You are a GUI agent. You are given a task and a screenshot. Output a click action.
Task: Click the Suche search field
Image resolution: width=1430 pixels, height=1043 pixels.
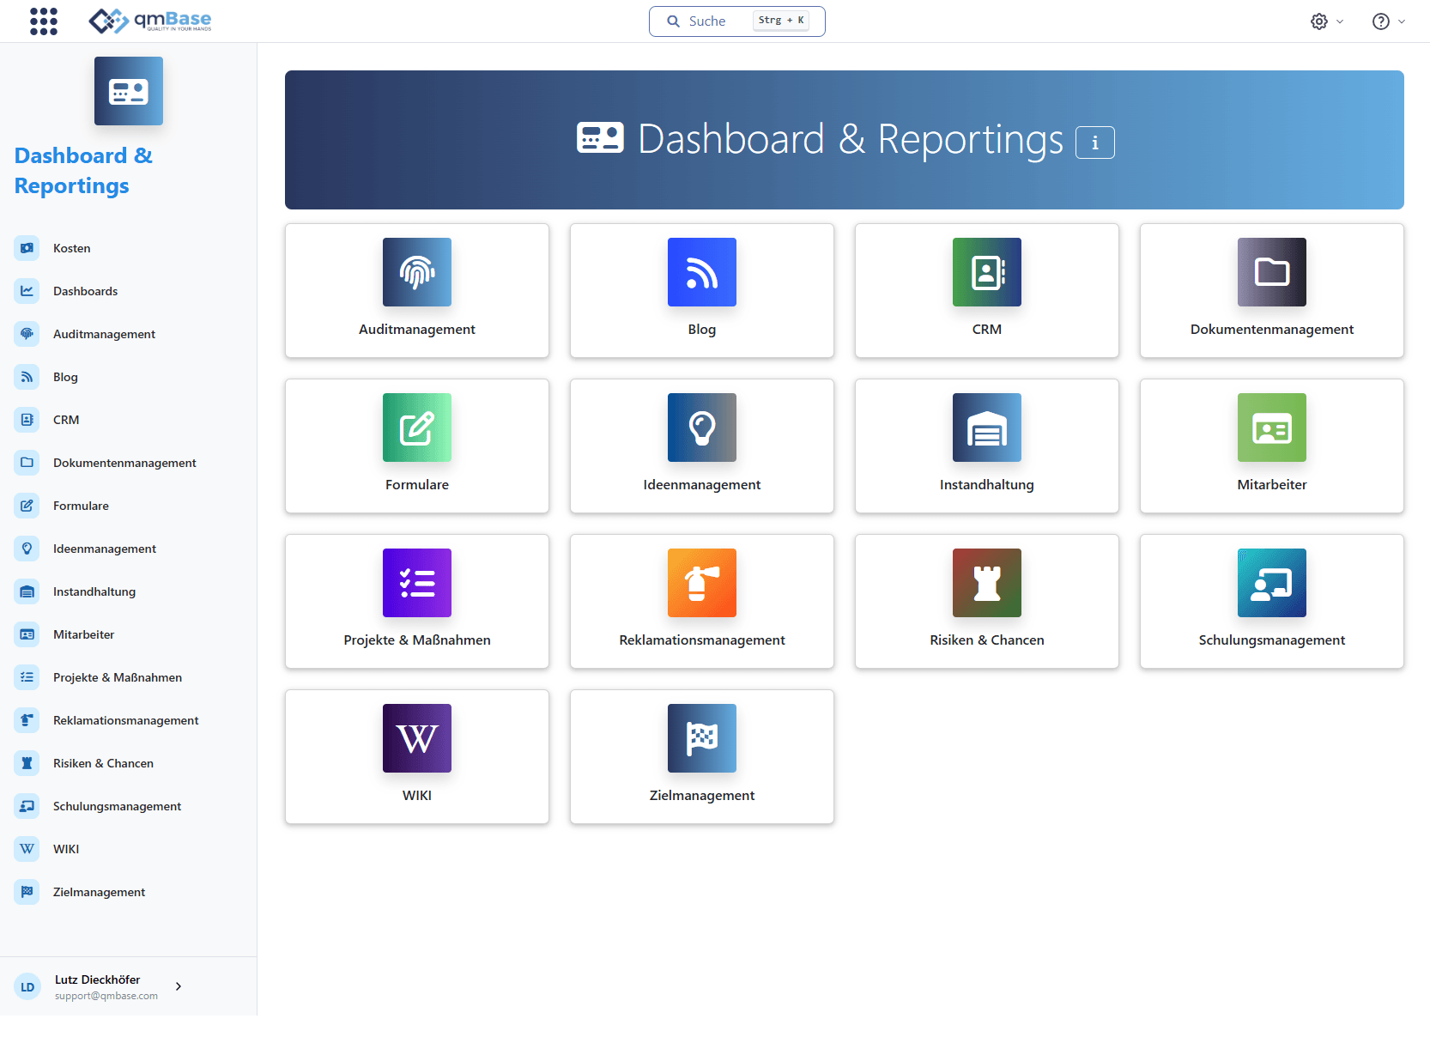pos(736,21)
